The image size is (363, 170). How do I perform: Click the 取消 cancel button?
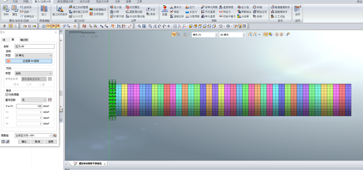coord(37,141)
